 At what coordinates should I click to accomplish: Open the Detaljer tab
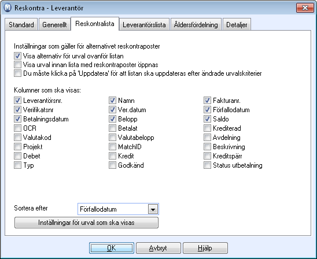pyautogui.click(x=237, y=25)
